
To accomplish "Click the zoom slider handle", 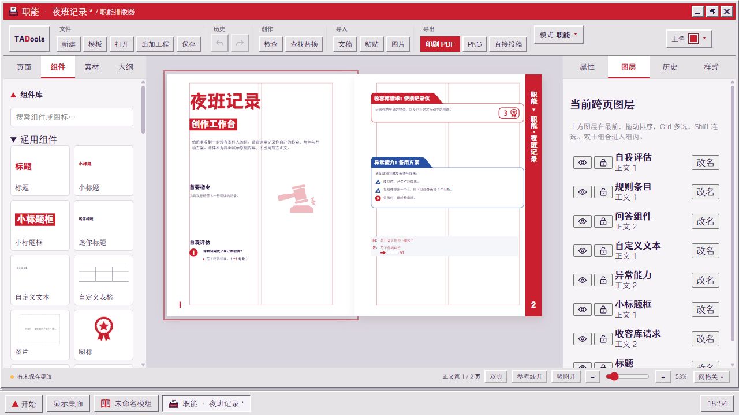I will tap(613, 376).
